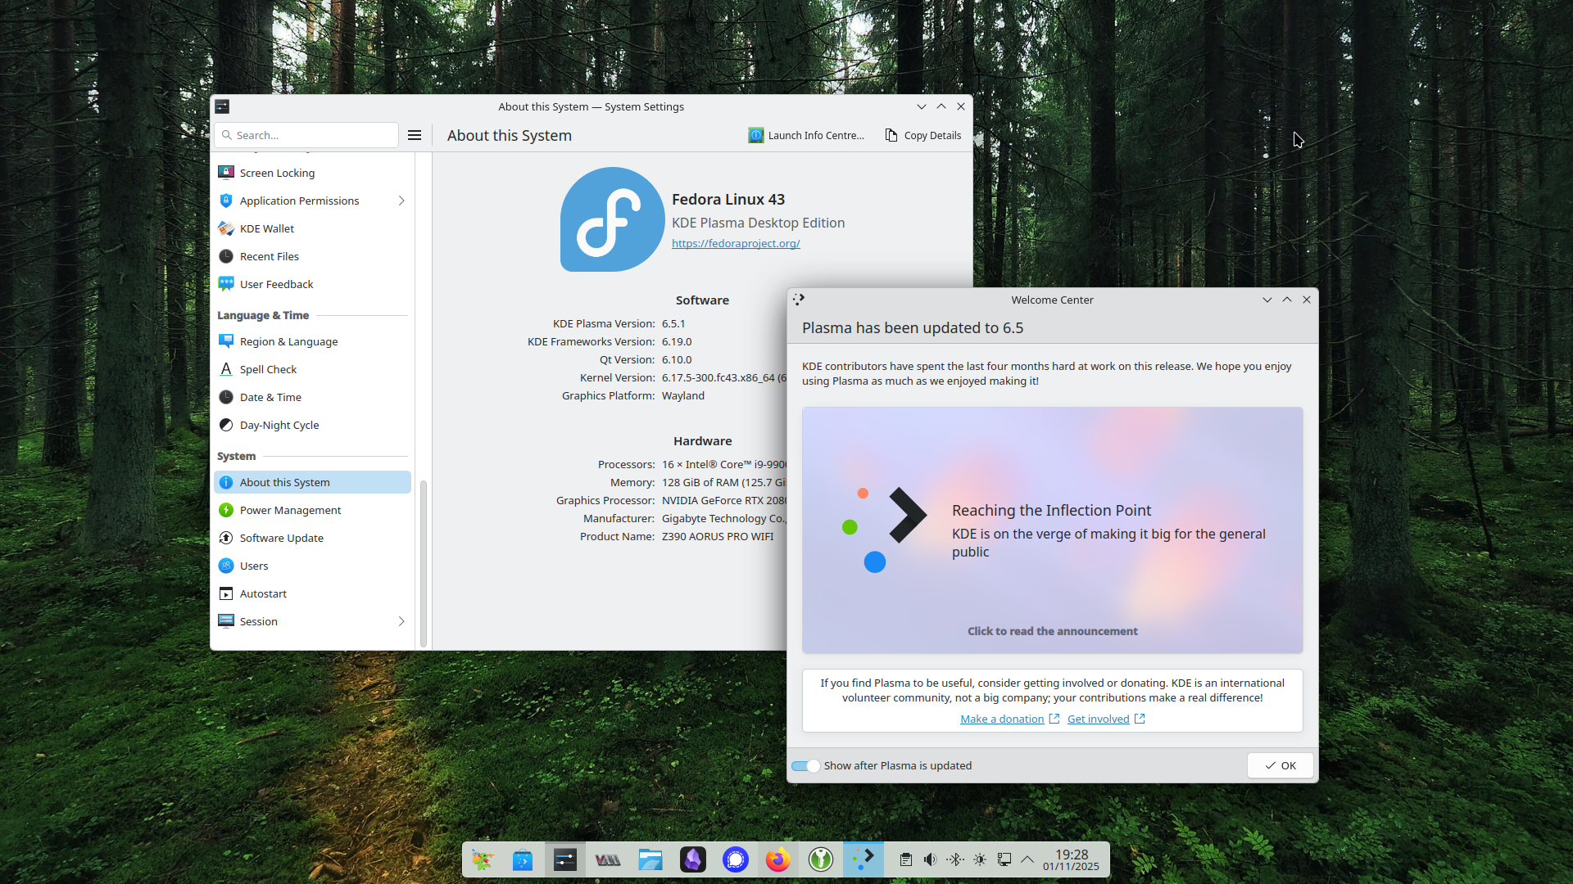Select Day-Night Cycle in sidebar

click(279, 425)
